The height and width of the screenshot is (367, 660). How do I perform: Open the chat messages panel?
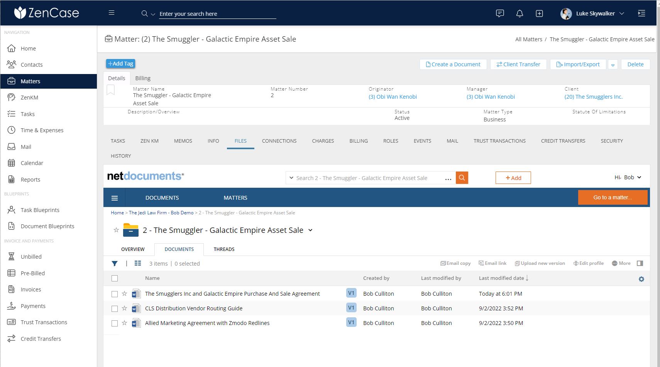click(500, 13)
